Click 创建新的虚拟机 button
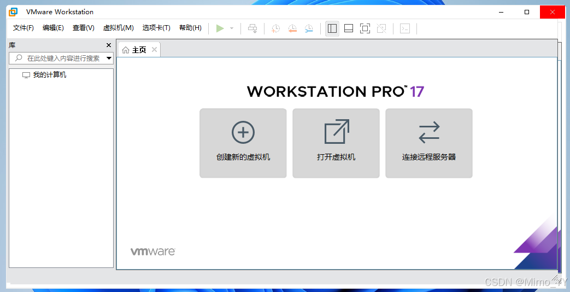This screenshot has width=570, height=292. coord(243,143)
